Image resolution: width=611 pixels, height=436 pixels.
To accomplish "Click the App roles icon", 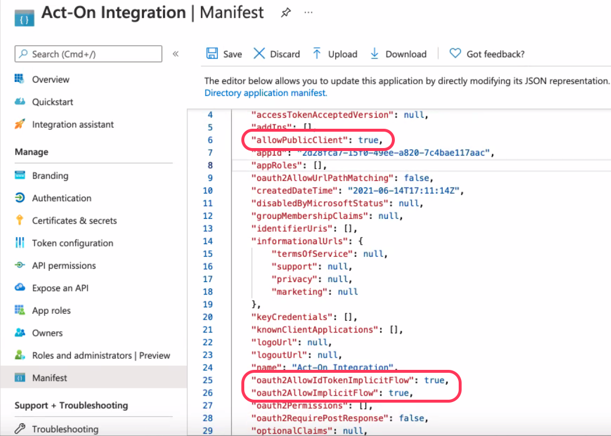I will tap(19, 310).
